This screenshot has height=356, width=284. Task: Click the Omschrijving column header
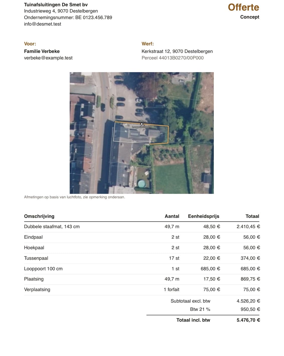(39, 216)
